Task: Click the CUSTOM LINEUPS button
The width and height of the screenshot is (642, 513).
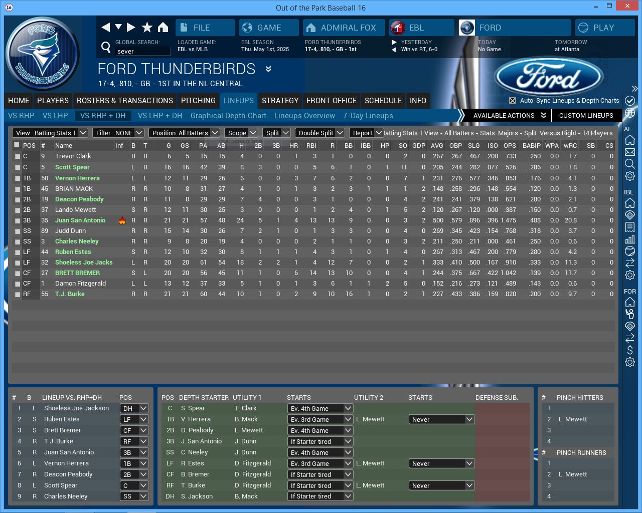Action: coord(586,115)
